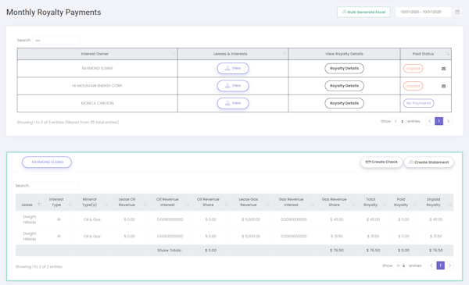The image size is (469, 285).
Task: Click Create Check button
Action: click(x=381, y=162)
